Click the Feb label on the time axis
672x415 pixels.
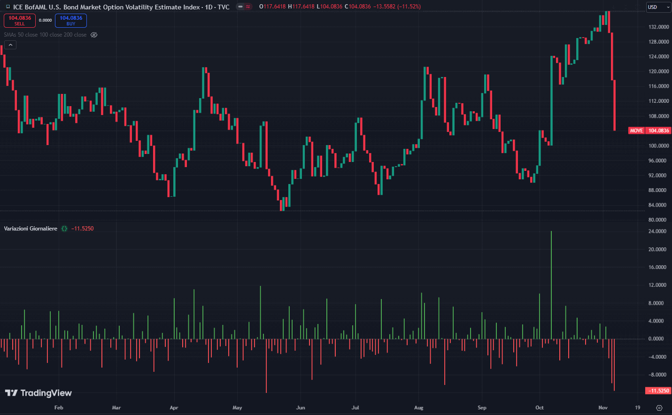point(59,407)
